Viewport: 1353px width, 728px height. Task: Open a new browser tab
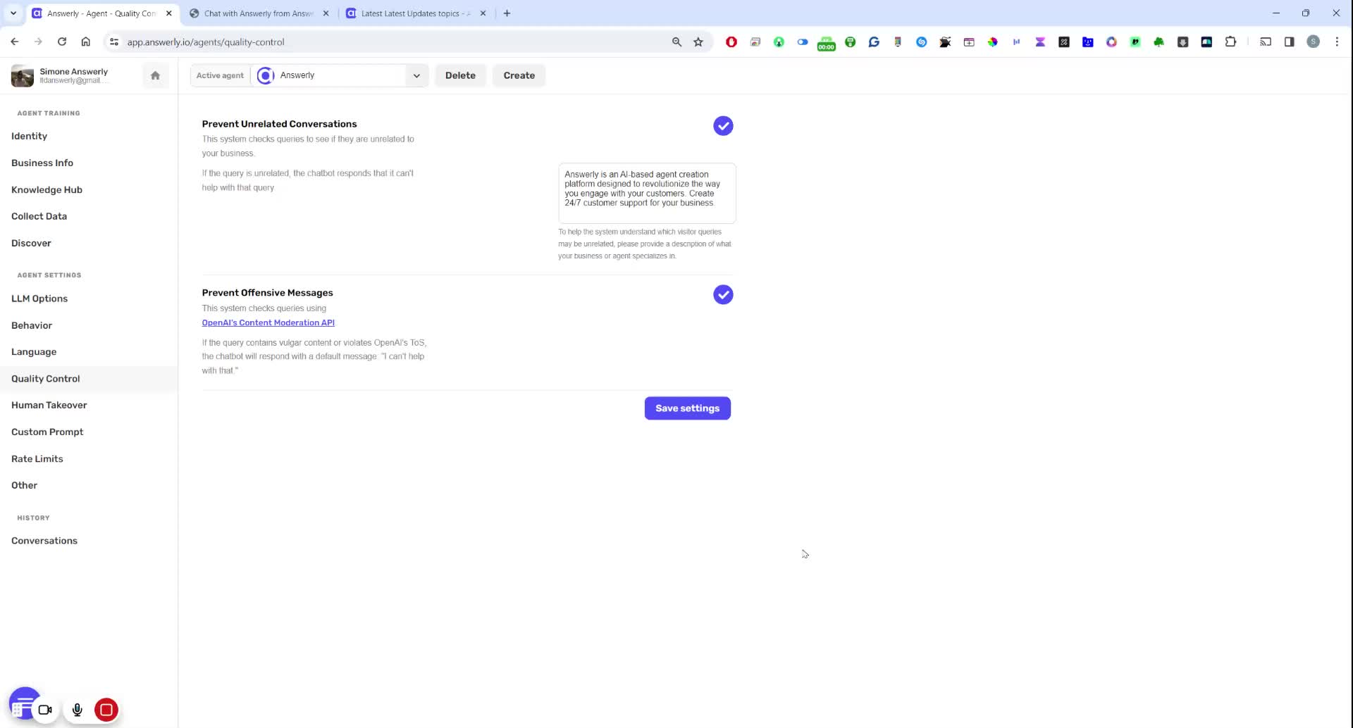coord(507,13)
